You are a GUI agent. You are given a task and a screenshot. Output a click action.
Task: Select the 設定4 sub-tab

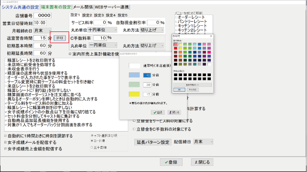(x=111, y=15)
